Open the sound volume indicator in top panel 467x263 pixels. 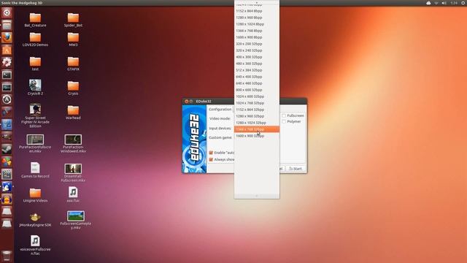[444, 3]
